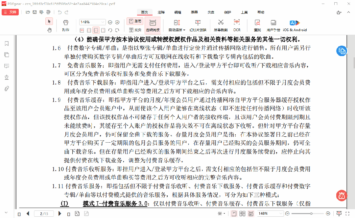Switch to the 页面 page tab
Screen dimensions: 355x218
pyautogui.click(x=211, y=12)
